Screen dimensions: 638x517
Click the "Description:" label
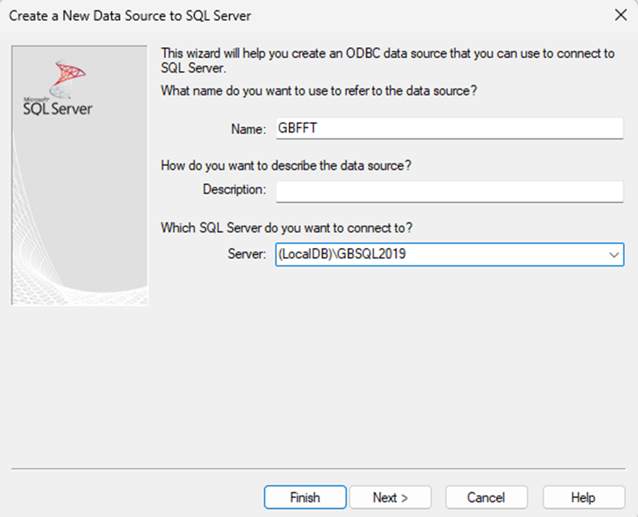coord(234,190)
